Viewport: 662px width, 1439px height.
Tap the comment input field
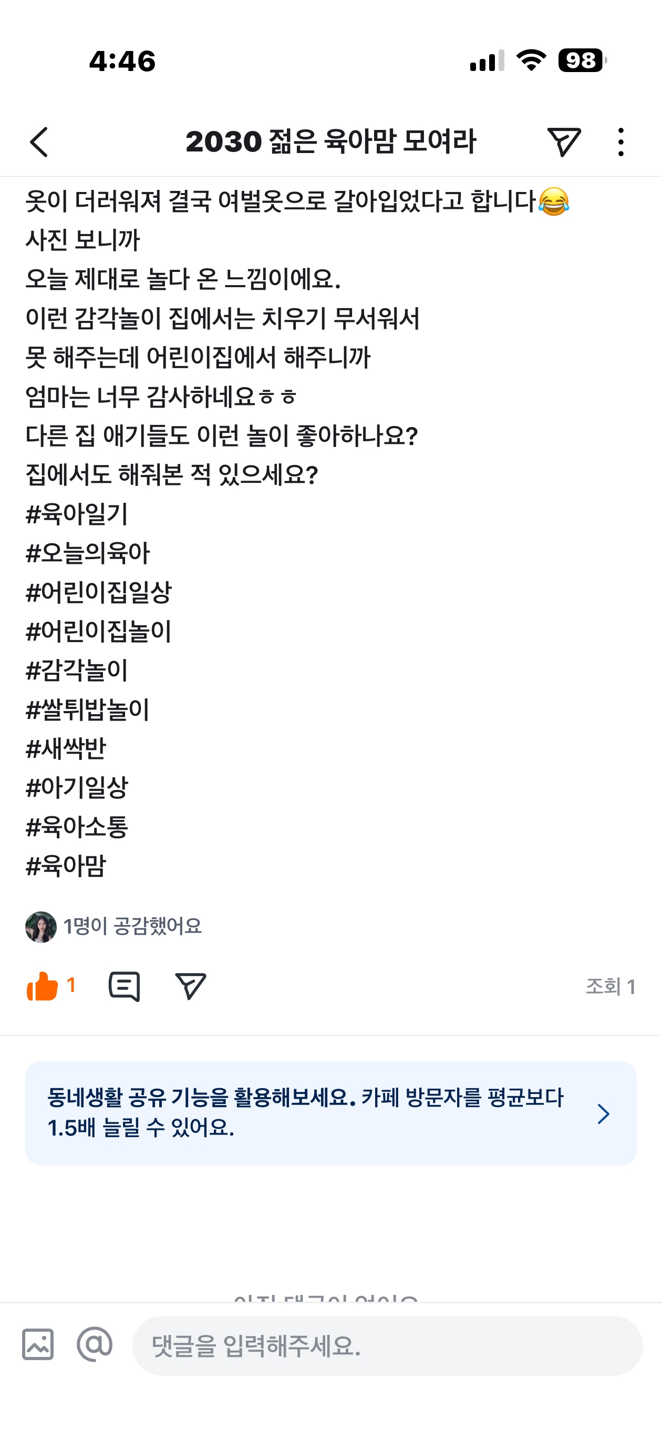(x=387, y=1345)
